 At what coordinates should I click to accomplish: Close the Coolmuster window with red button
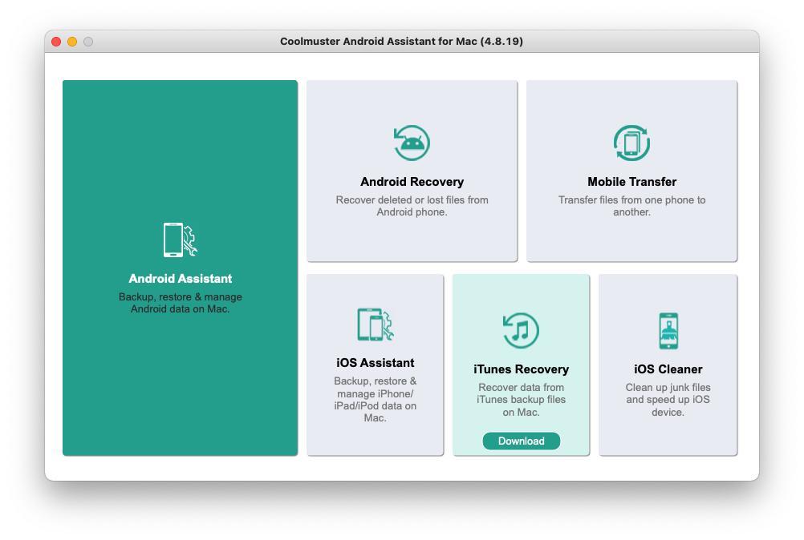click(x=56, y=42)
